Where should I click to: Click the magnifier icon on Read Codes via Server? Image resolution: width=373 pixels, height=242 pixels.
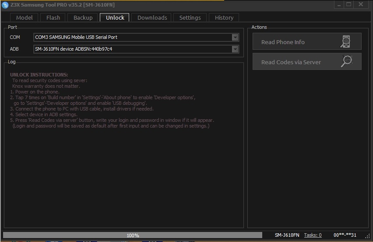[347, 61]
